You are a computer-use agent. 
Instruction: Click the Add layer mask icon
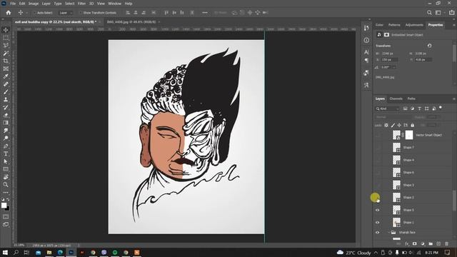click(x=414, y=243)
